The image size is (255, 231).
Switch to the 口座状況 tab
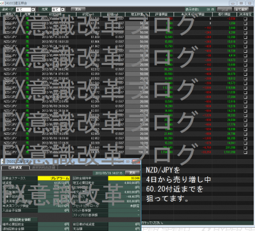click(x=15, y=167)
